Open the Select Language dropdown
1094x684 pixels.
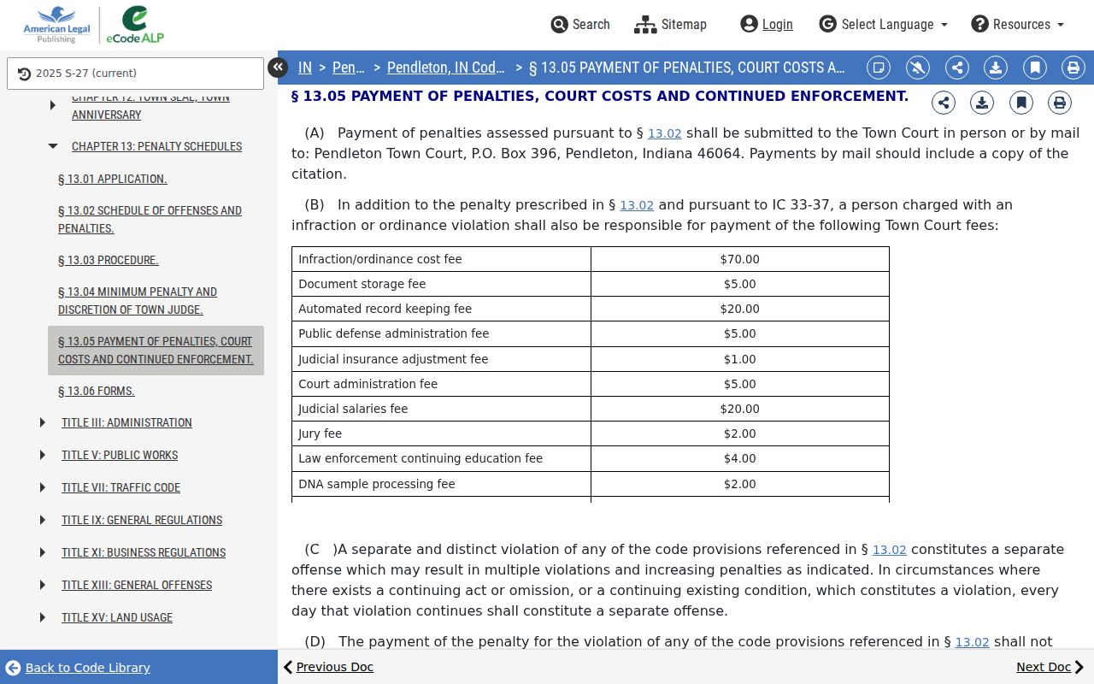tap(884, 25)
